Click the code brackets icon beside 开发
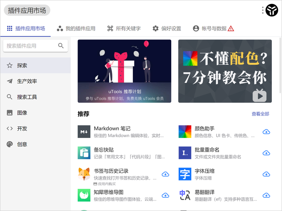282x211 pixels. [x=10, y=129]
